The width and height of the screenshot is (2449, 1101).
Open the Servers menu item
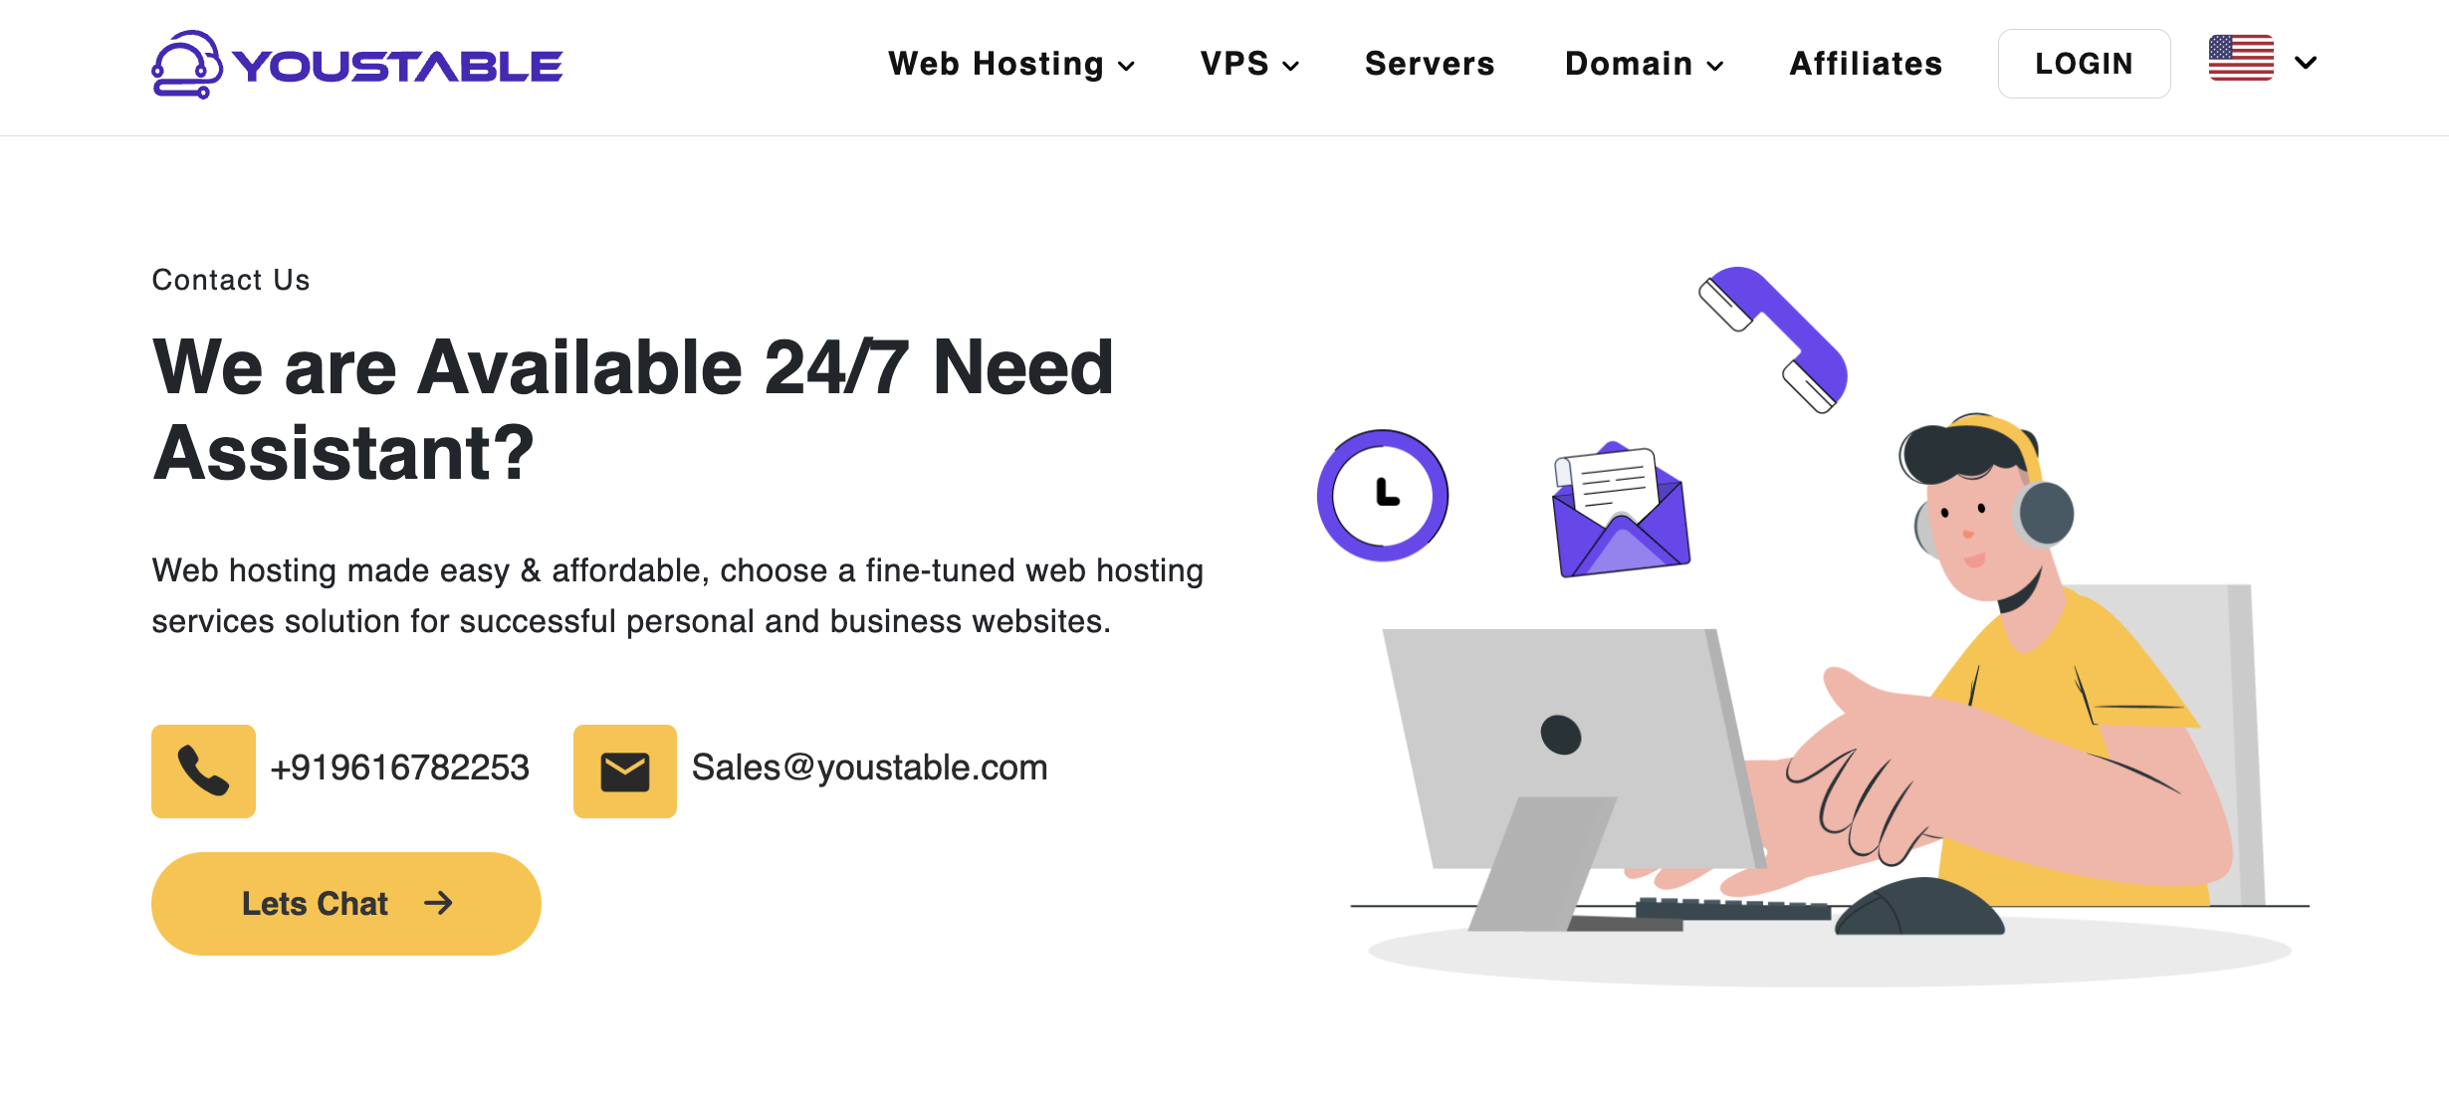point(1430,64)
